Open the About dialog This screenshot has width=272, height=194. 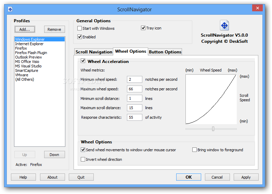coord(52,177)
